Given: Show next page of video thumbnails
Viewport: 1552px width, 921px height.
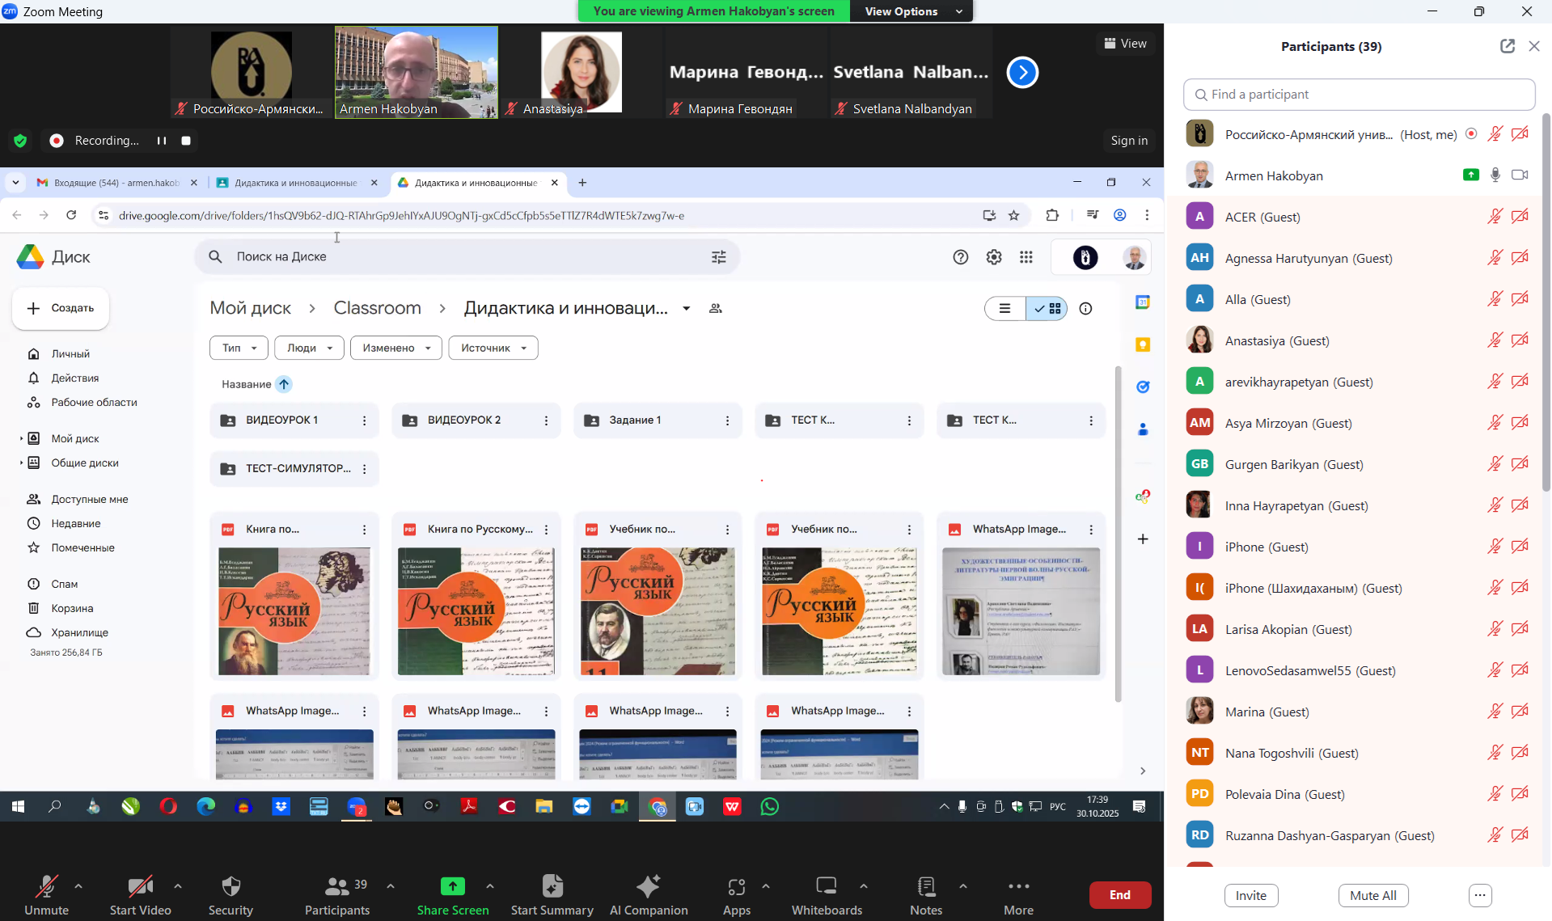Looking at the screenshot, I should 1022,73.
